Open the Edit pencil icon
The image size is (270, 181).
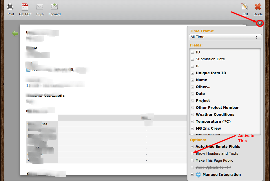[x=245, y=7]
